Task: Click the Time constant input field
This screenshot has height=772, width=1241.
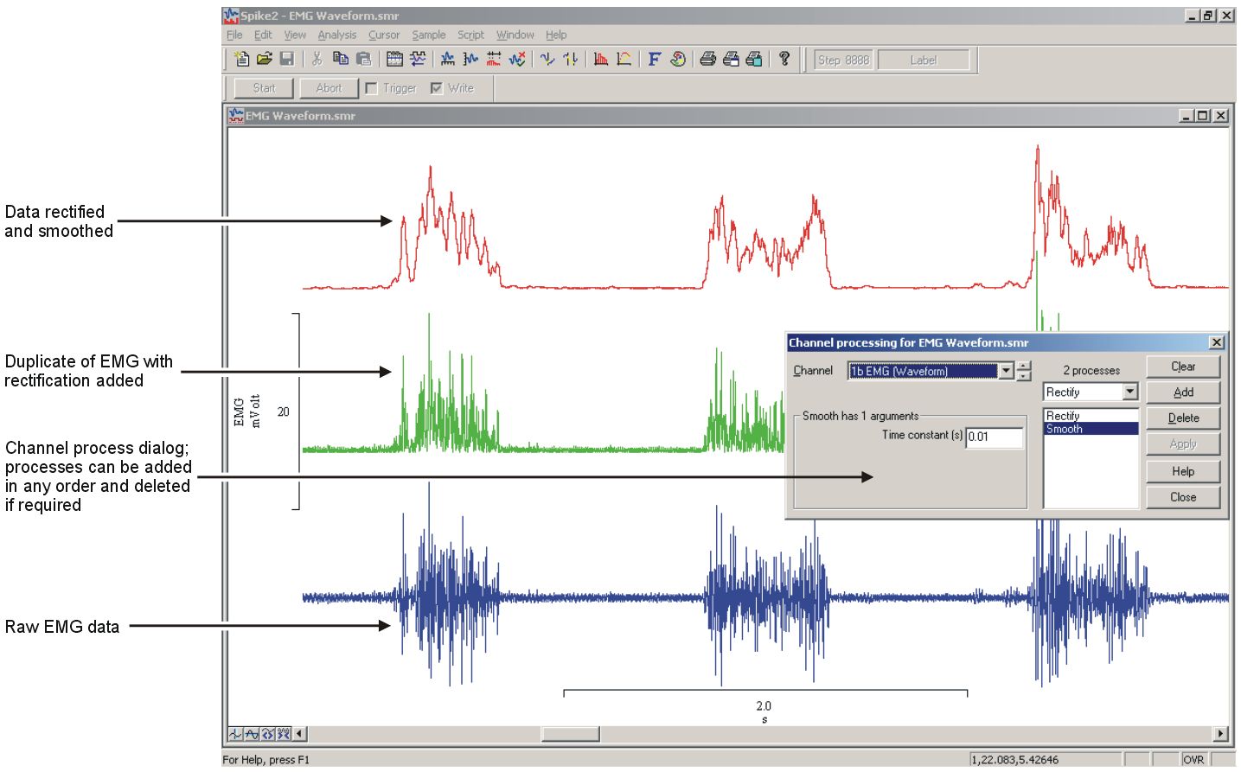Action: click(x=995, y=437)
